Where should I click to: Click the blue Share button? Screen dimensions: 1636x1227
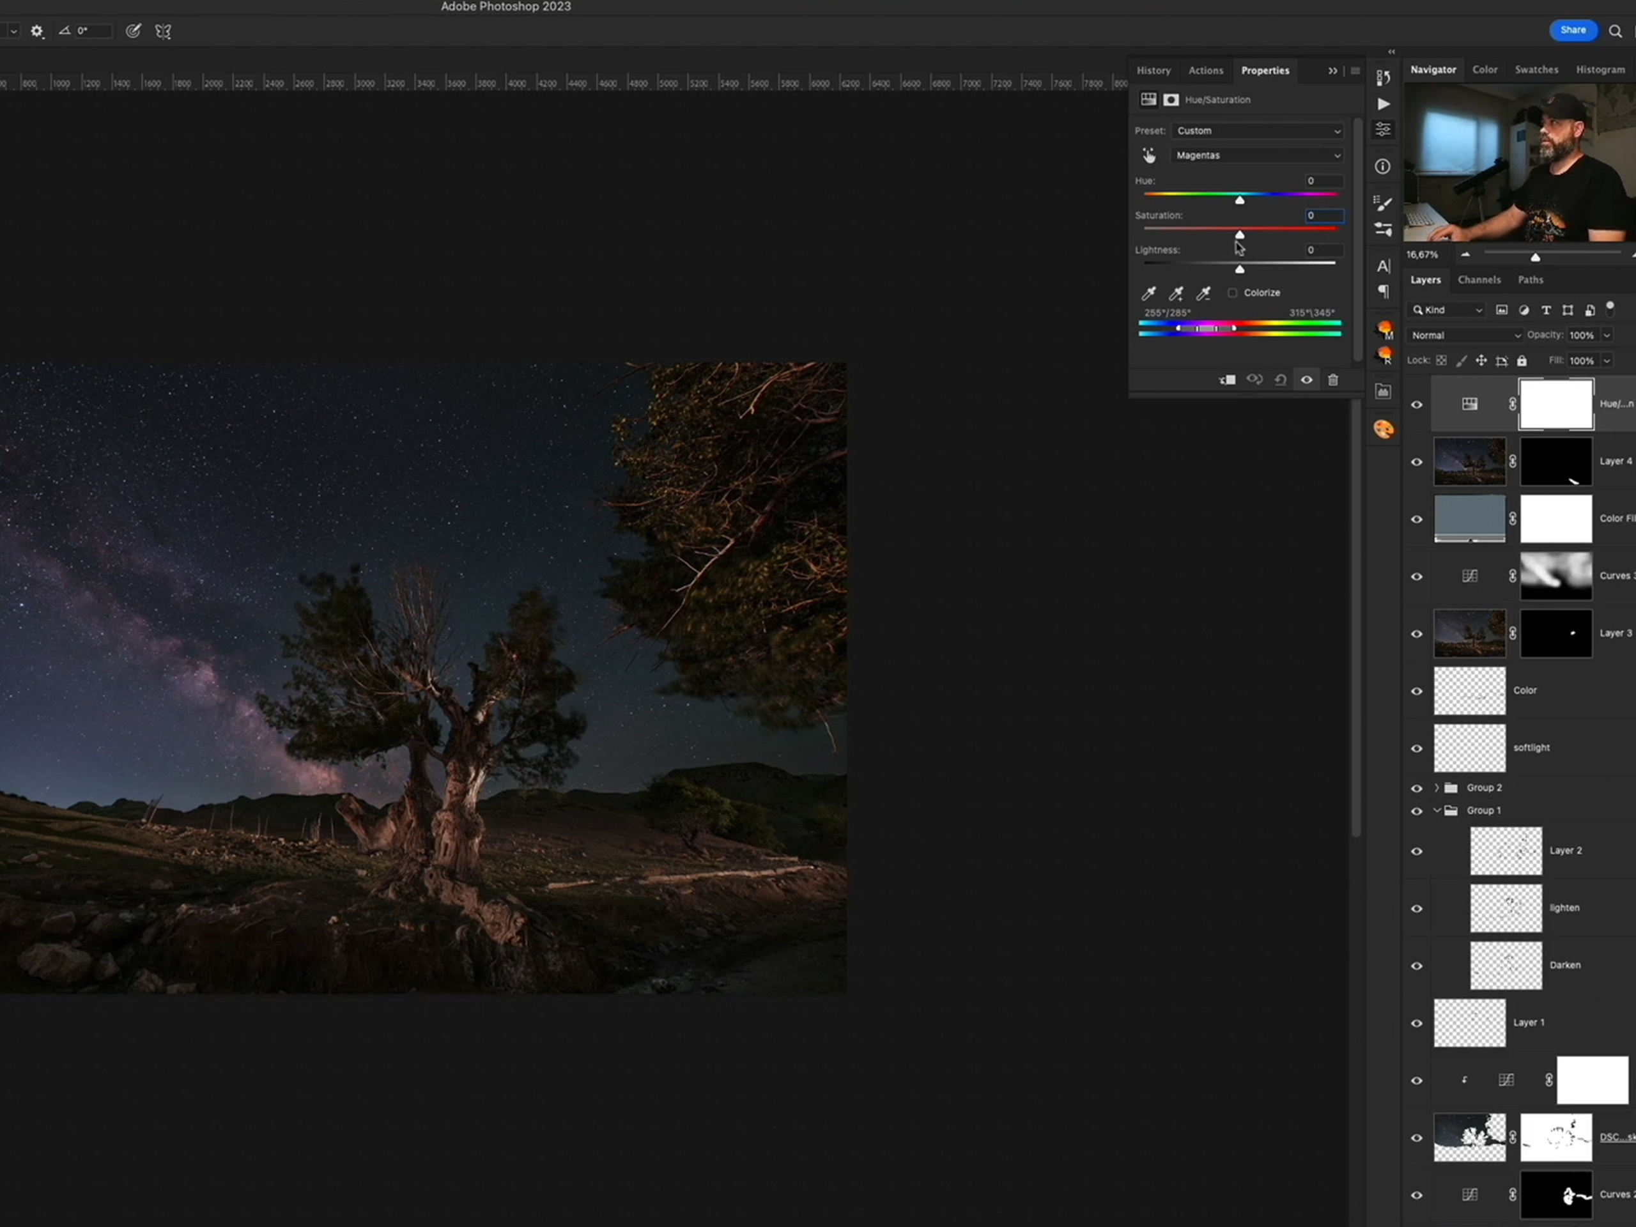point(1572,30)
